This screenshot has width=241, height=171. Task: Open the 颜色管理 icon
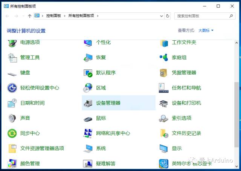[x=12, y=163]
